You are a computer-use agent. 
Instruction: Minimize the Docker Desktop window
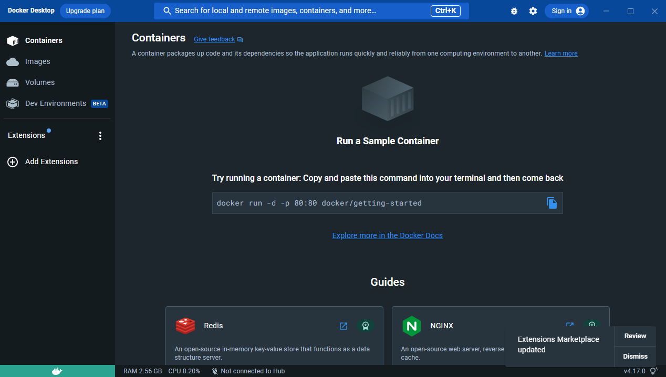(x=607, y=11)
